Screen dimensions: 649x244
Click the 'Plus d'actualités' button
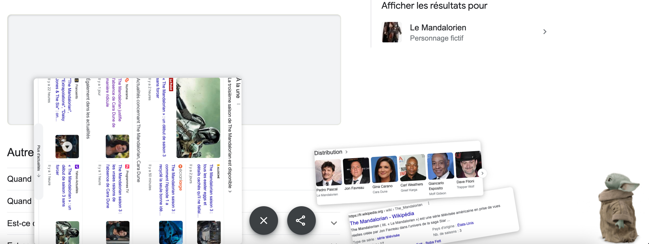click(39, 161)
